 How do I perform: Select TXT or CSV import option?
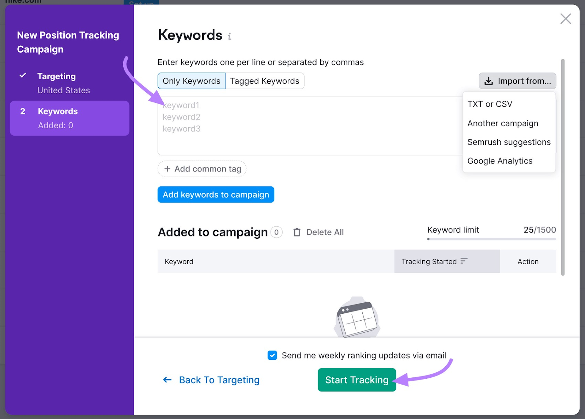tap(489, 104)
